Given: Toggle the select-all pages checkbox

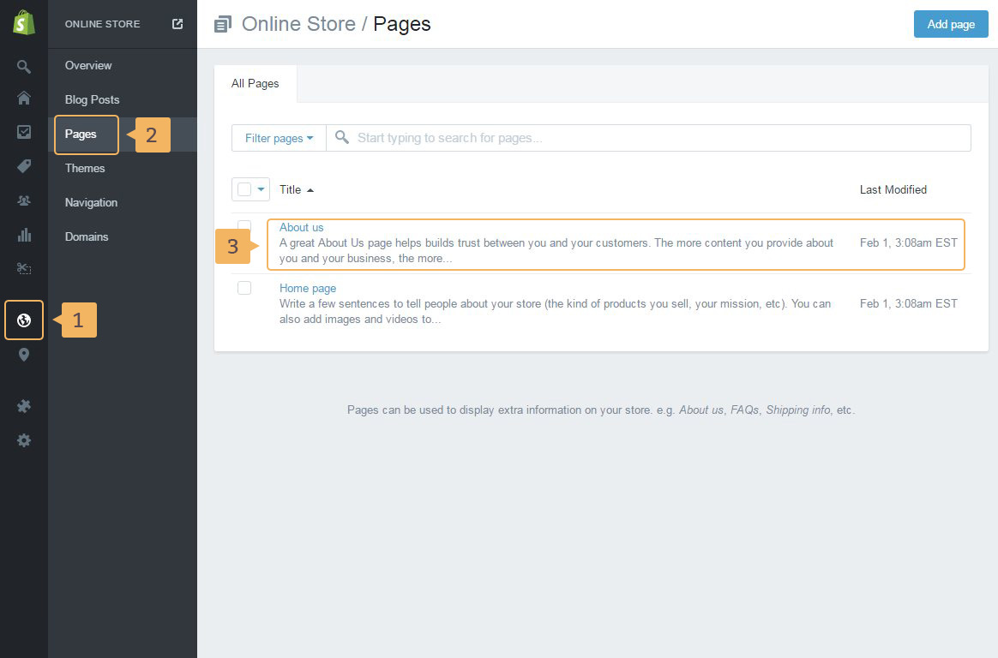Looking at the screenshot, I should (244, 189).
